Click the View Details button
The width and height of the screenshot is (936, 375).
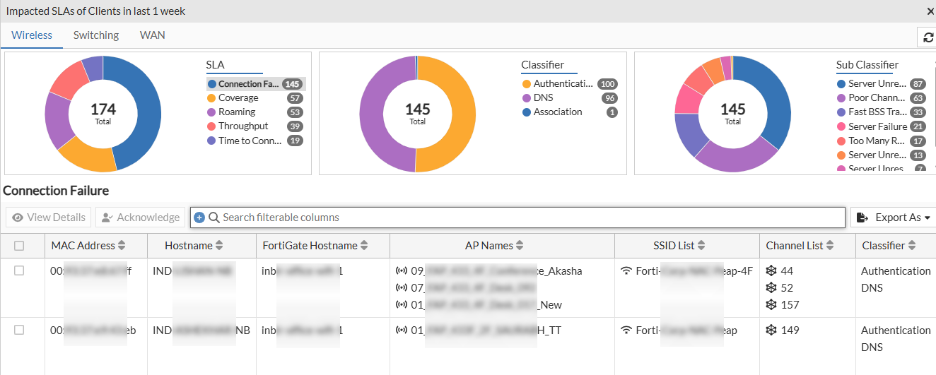49,218
